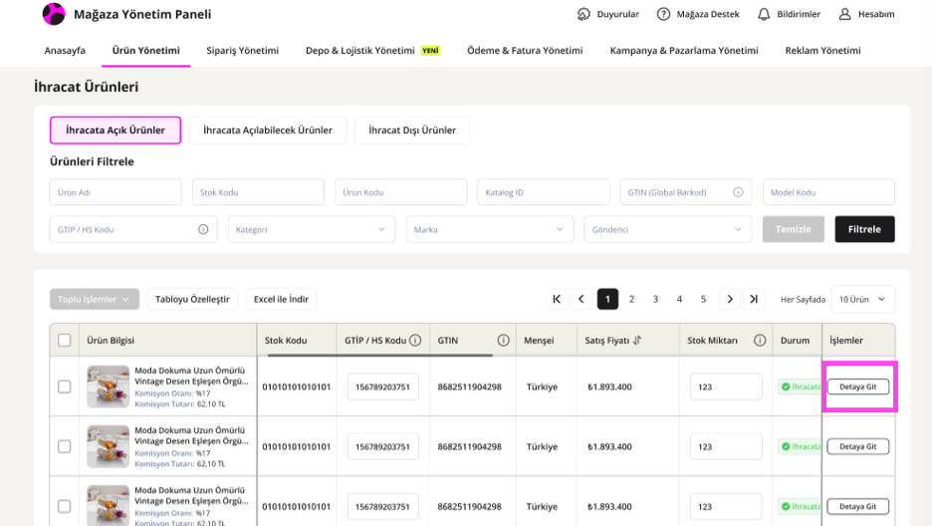
Task: Go to next page of the table
Action: click(x=730, y=299)
